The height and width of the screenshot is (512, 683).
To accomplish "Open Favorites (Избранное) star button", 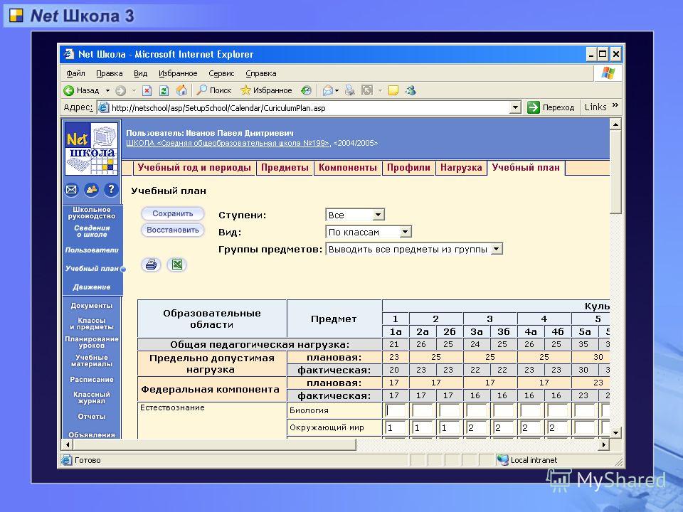I will pos(266,90).
